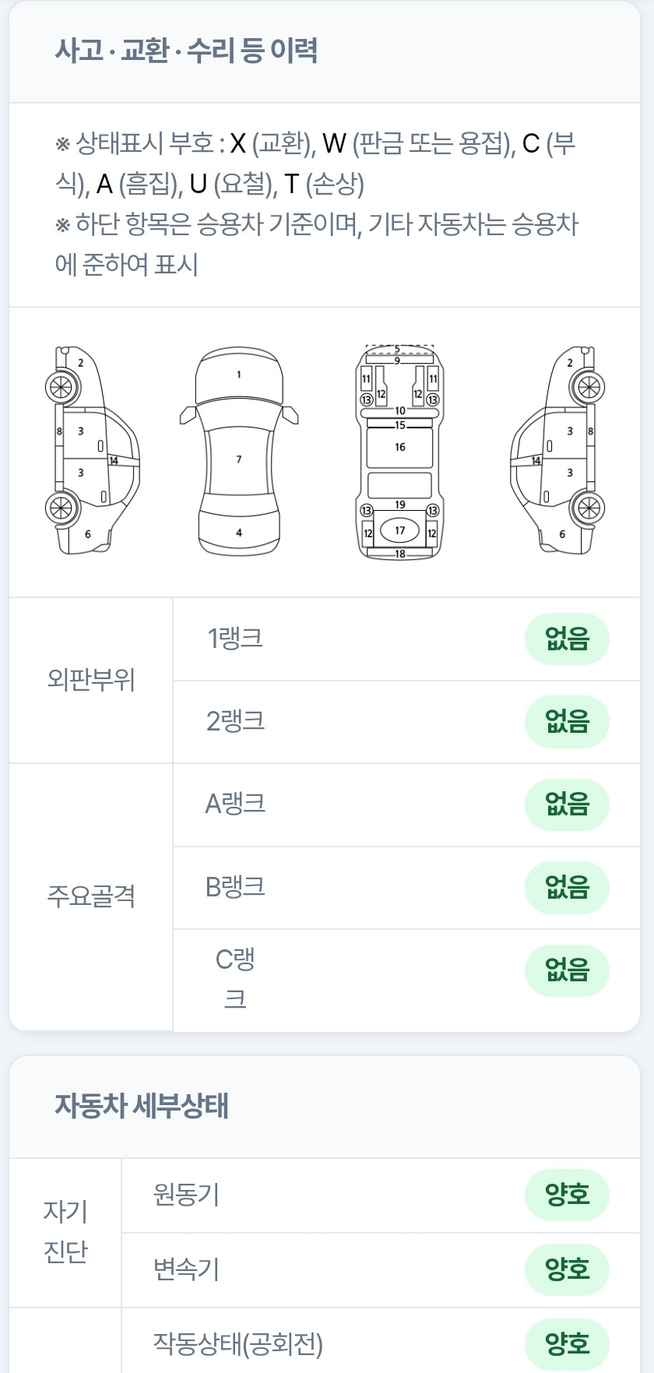Viewport: 654px width, 1373px height.
Task: Click the 사고·교환·수리 등 이력 header
Action: (x=186, y=51)
